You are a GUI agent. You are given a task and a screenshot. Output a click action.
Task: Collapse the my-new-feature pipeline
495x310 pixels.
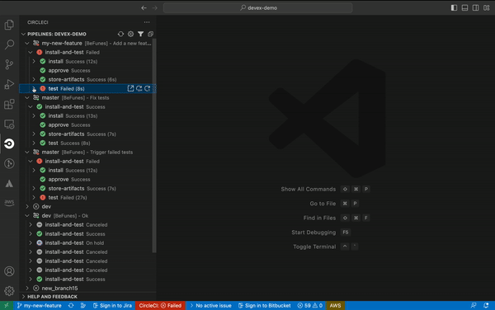coord(27,43)
